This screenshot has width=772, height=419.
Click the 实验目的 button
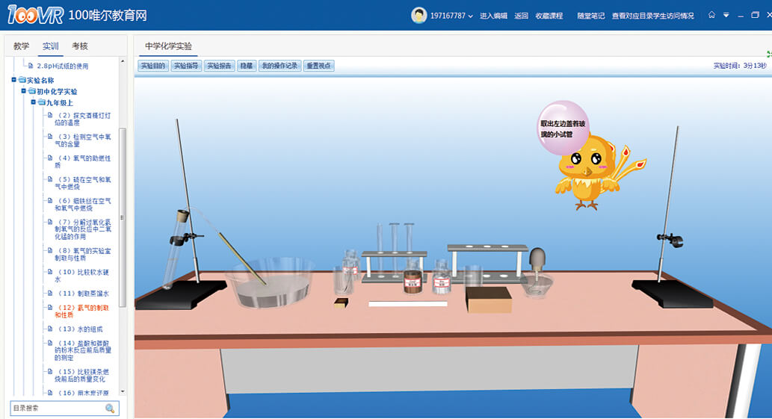153,66
